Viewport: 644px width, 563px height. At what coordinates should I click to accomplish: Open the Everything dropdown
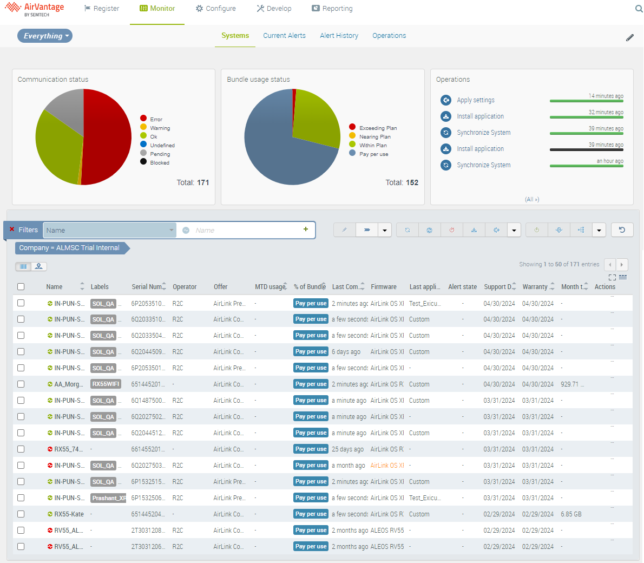(45, 36)
